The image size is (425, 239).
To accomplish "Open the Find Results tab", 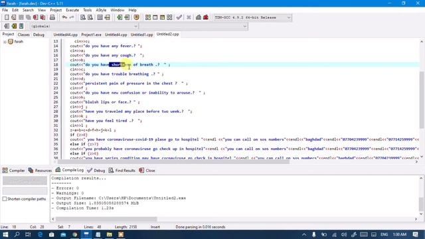I will pos(122,171).
